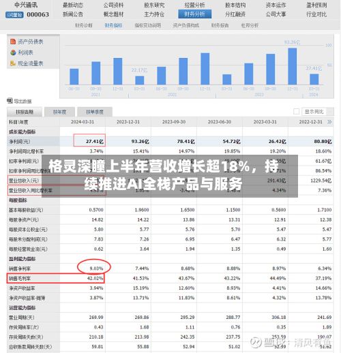Click the 3.74% growth rate cell
The image size is (341, 353).
click(x=96, y=151)
